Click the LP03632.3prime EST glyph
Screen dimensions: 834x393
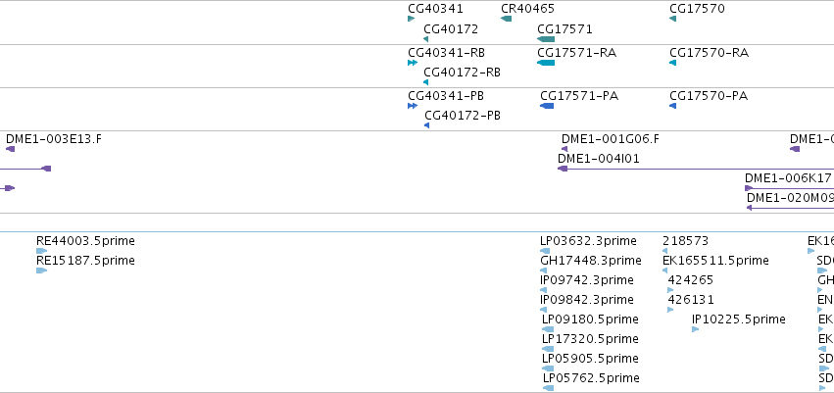pos(544,251)
